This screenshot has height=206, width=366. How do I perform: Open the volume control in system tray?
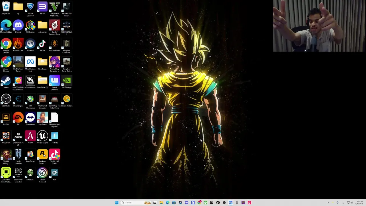[x=352, y=203]
